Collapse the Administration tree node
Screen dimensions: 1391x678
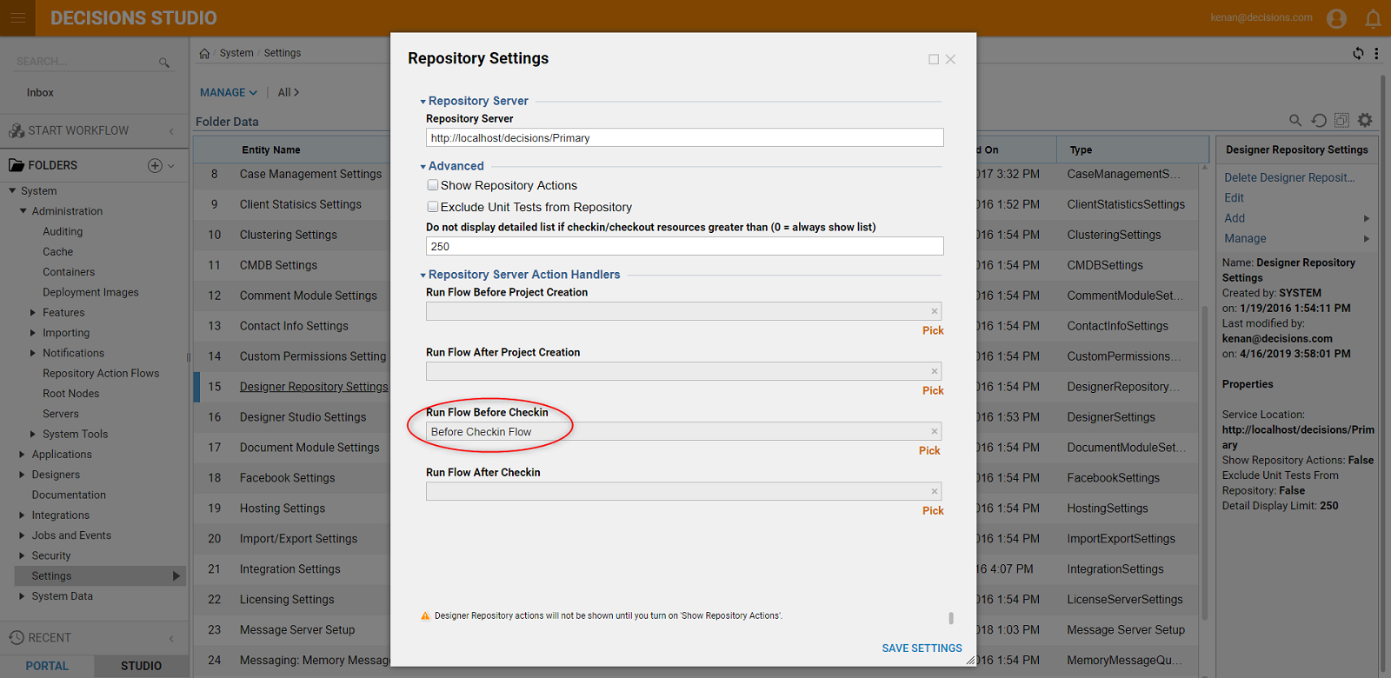[x=23, y=210]
